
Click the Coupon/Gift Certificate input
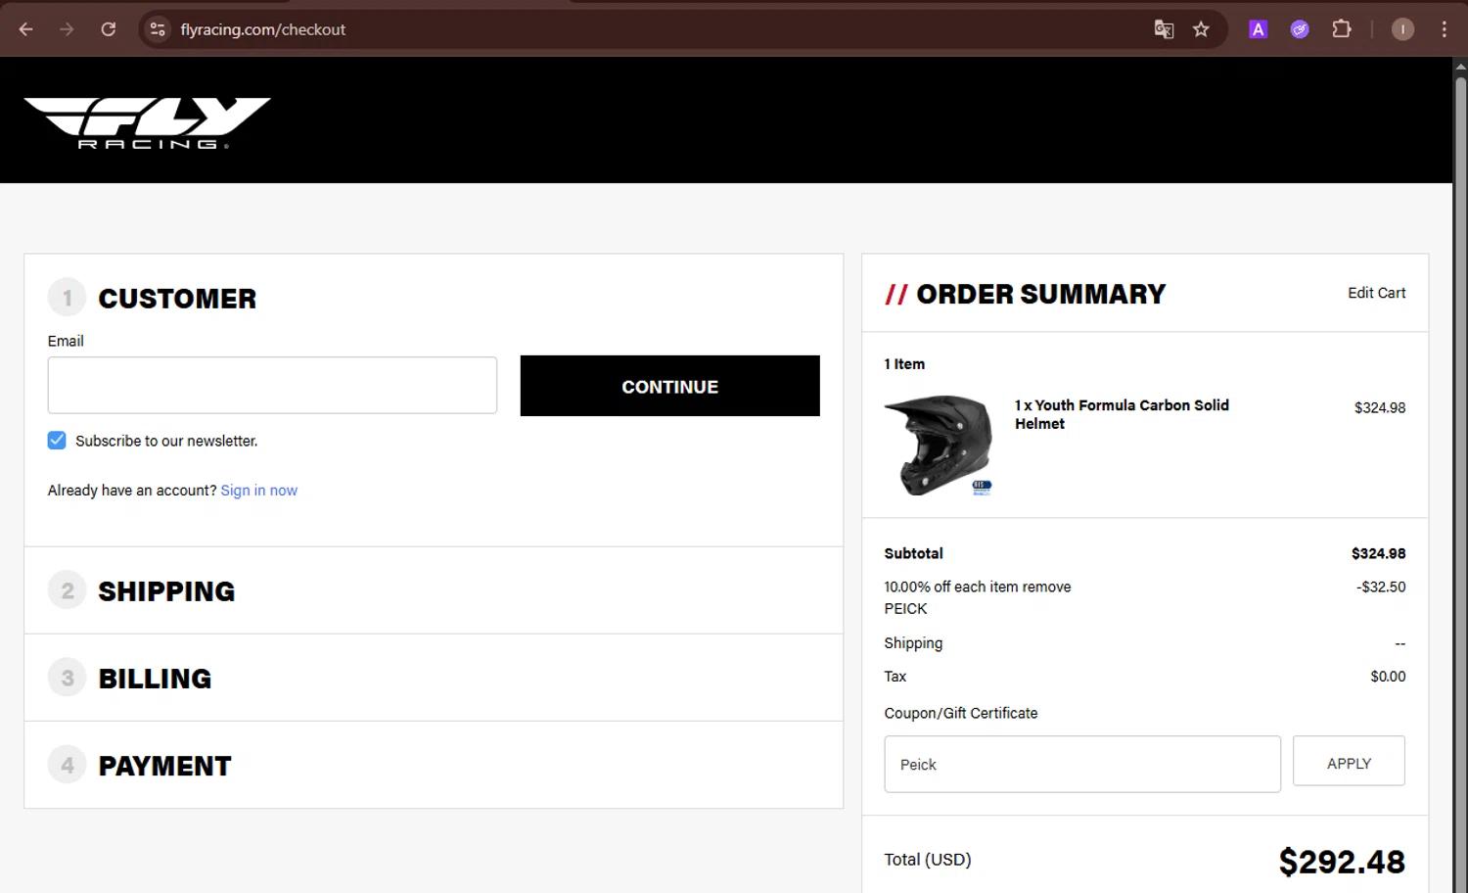point(1082,764)
